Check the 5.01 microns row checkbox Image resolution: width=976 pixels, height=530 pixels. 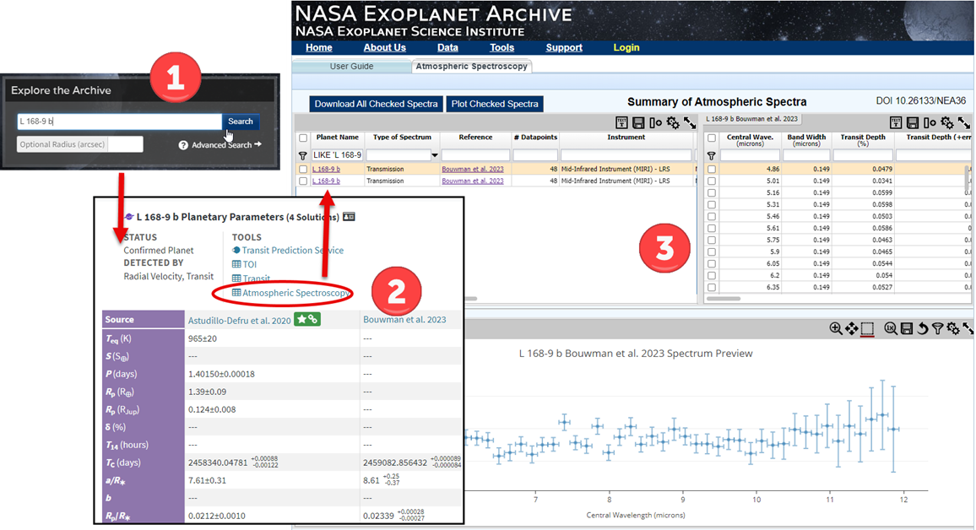712,181
